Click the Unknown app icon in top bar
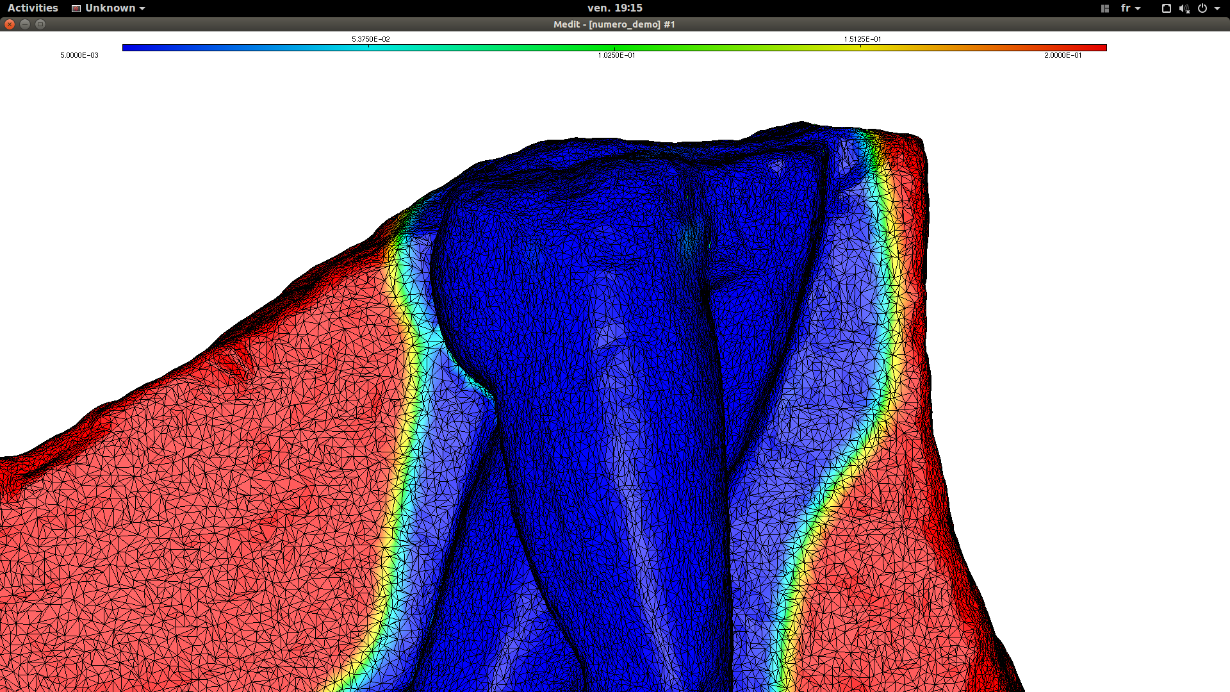Screen dimensions: 1230x692 76,8
